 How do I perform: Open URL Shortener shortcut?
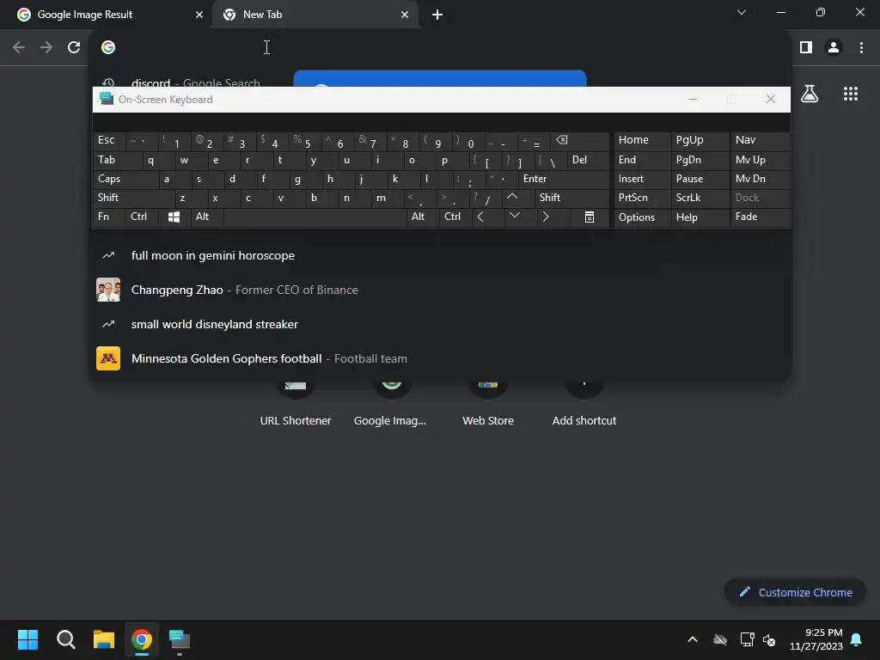click(x=296, y=404)
